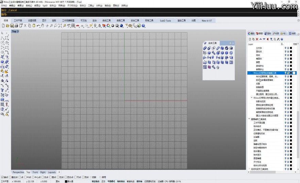The width and height of the screenshot is (300, 183).
Task: Click white material circle on selected layer
Action: click(294, 73)
